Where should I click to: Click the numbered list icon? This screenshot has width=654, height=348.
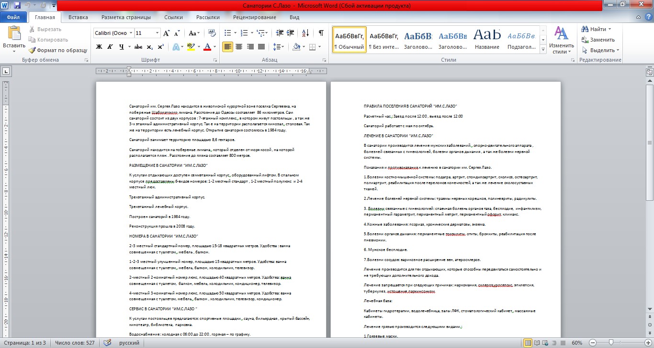244,33
